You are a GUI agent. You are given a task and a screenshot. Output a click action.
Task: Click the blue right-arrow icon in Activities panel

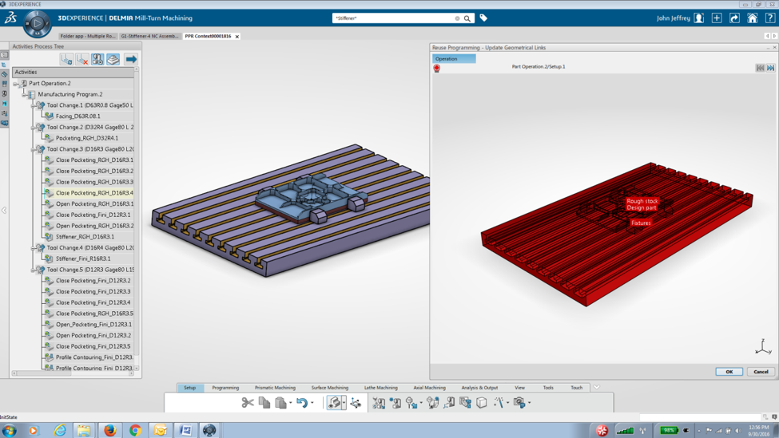130,59
